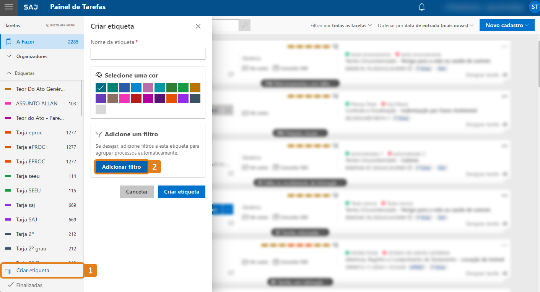
Task: Click the search magnifier icon
Action: tap(244, 25)
